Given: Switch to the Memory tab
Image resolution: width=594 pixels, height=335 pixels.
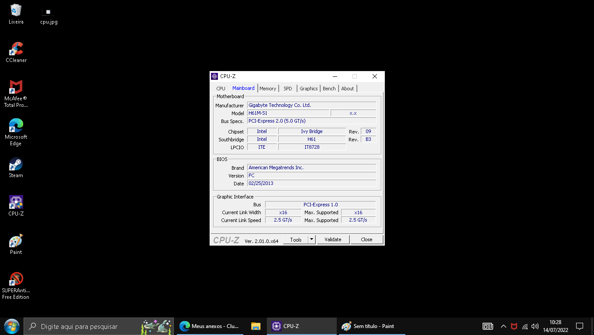Looking at the screenshot, I should pos(268,89).
